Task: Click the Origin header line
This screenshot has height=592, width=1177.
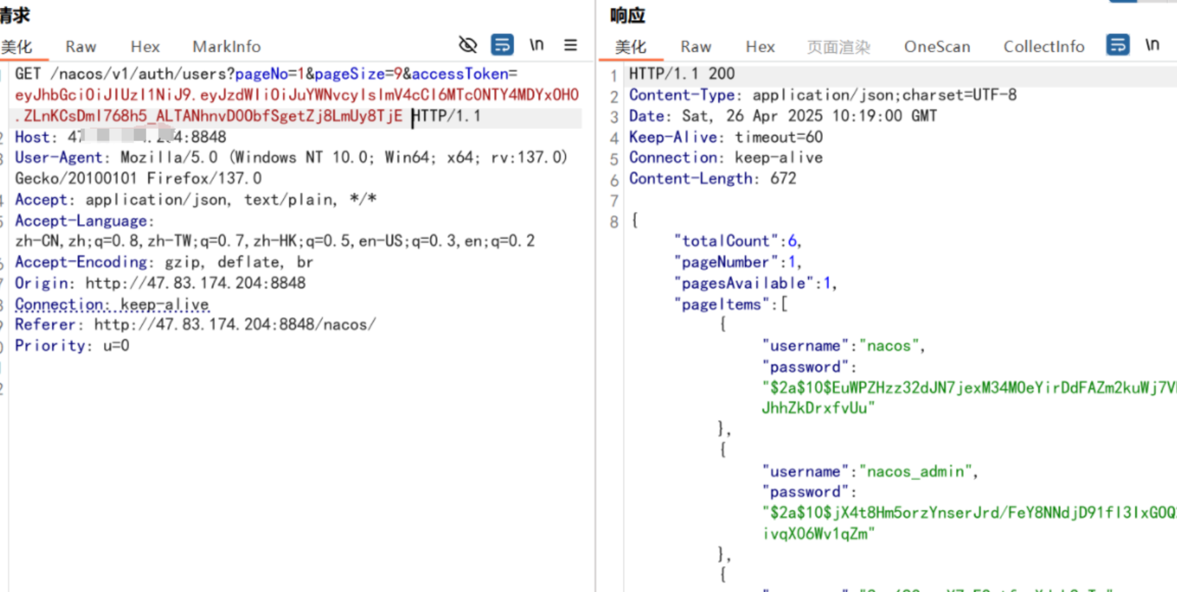Action: pos(160,283)
